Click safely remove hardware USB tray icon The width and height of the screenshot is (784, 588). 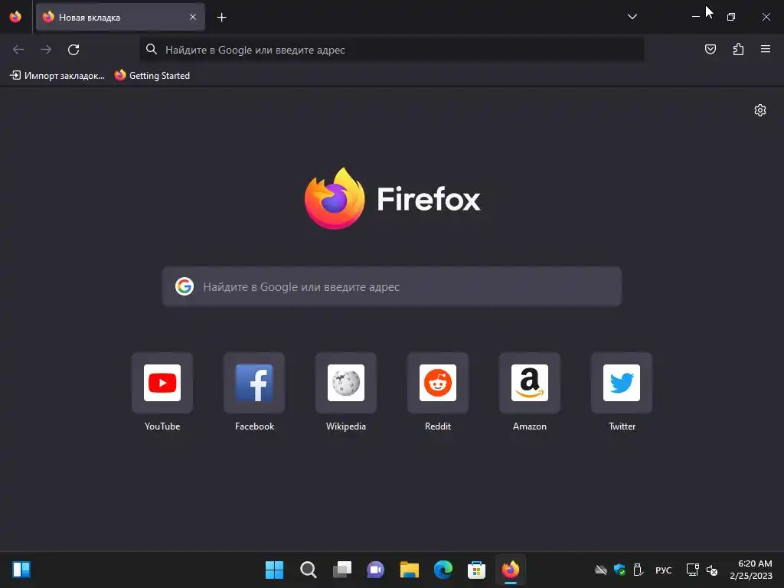click(x=638, y=570)
